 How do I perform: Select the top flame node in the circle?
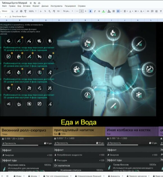113,33
